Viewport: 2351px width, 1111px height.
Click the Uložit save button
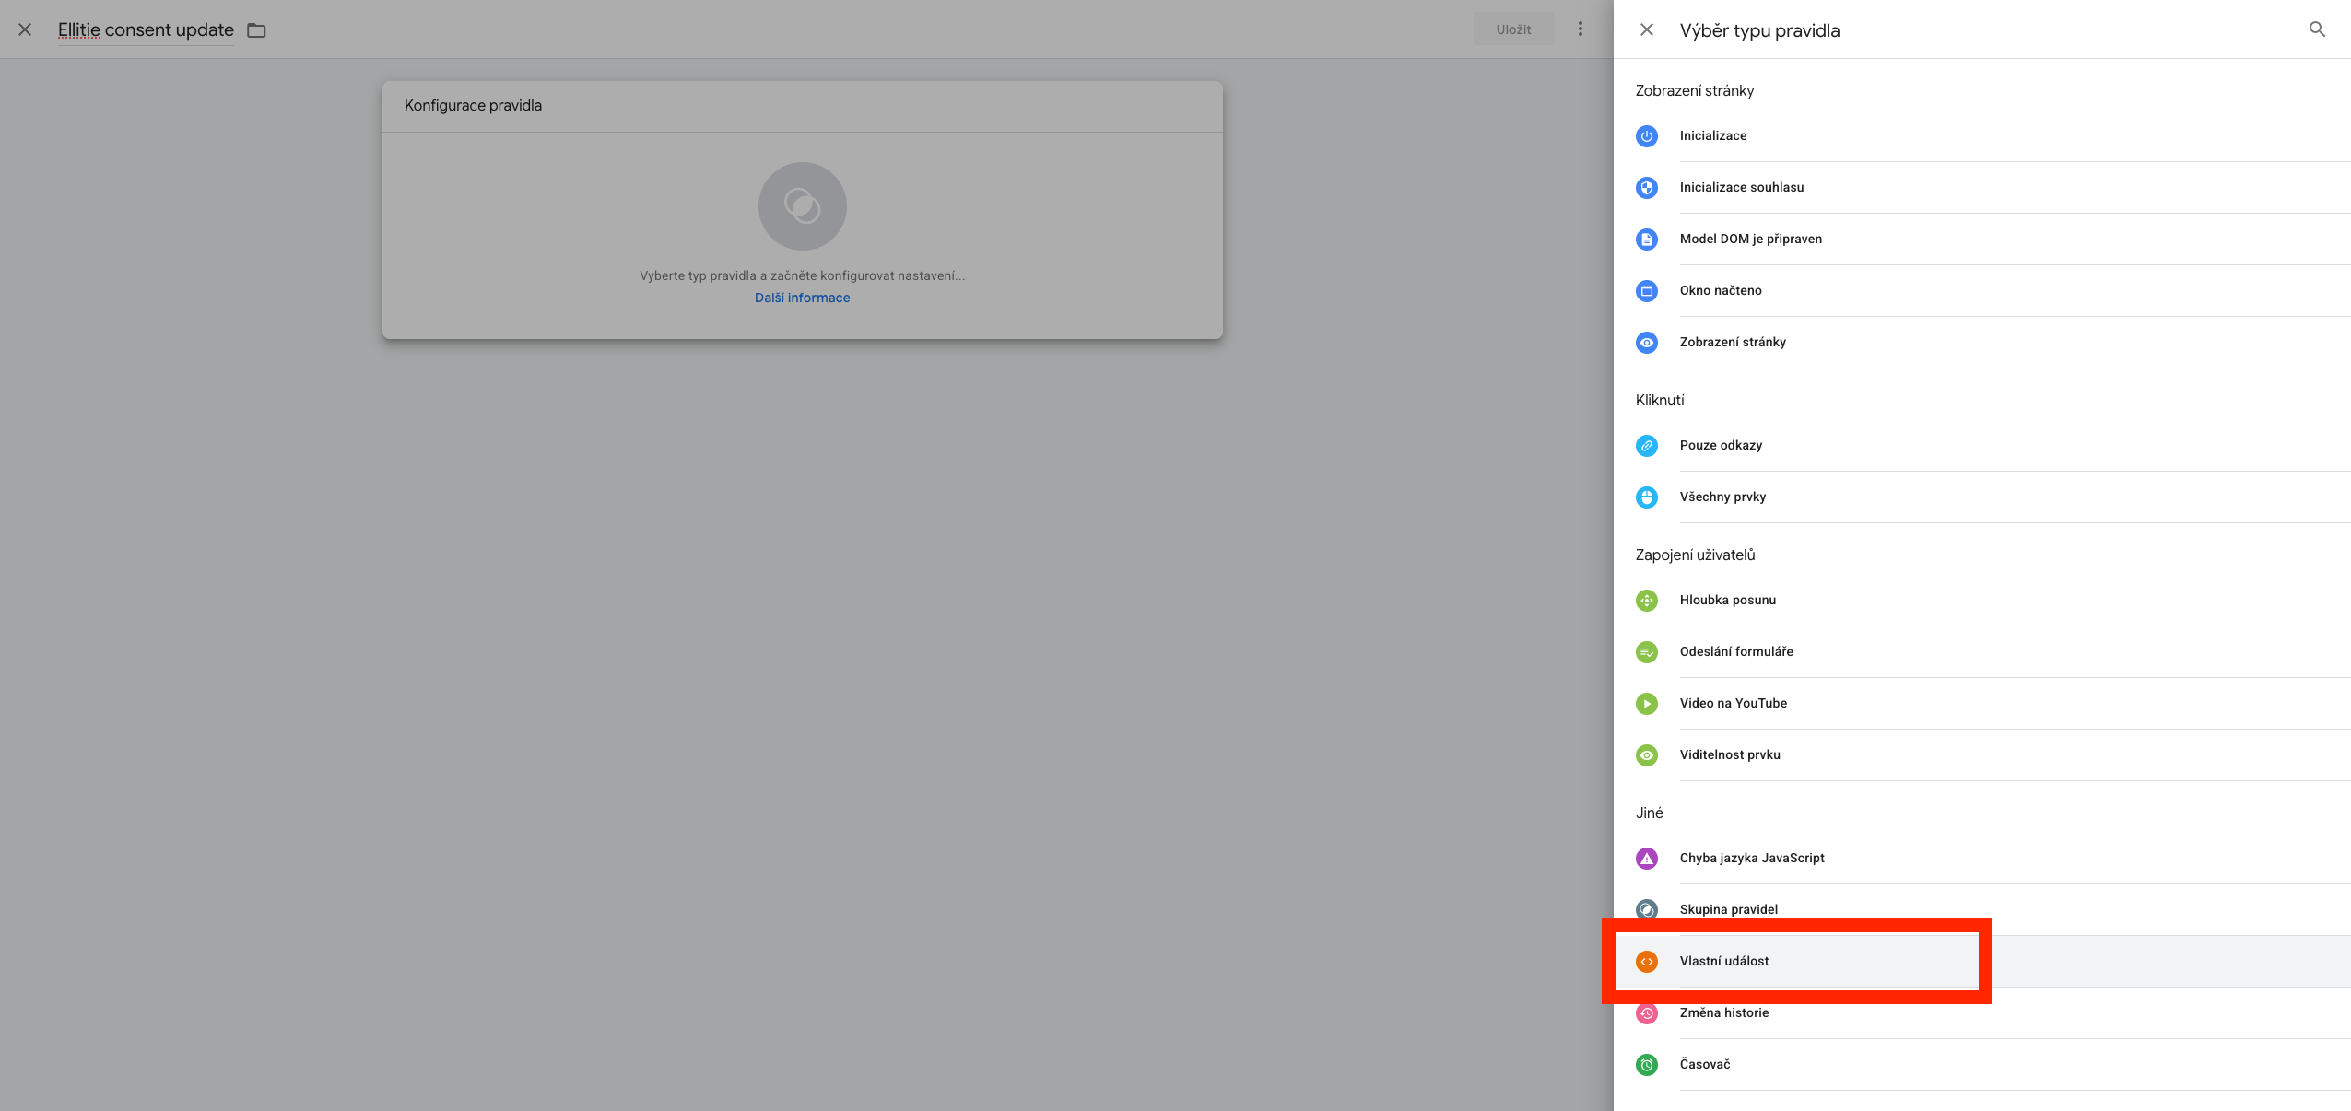tap(1512, 29)
